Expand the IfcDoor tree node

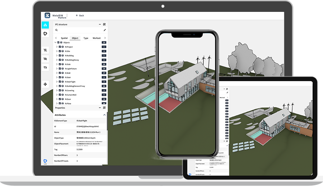point(57,99)
